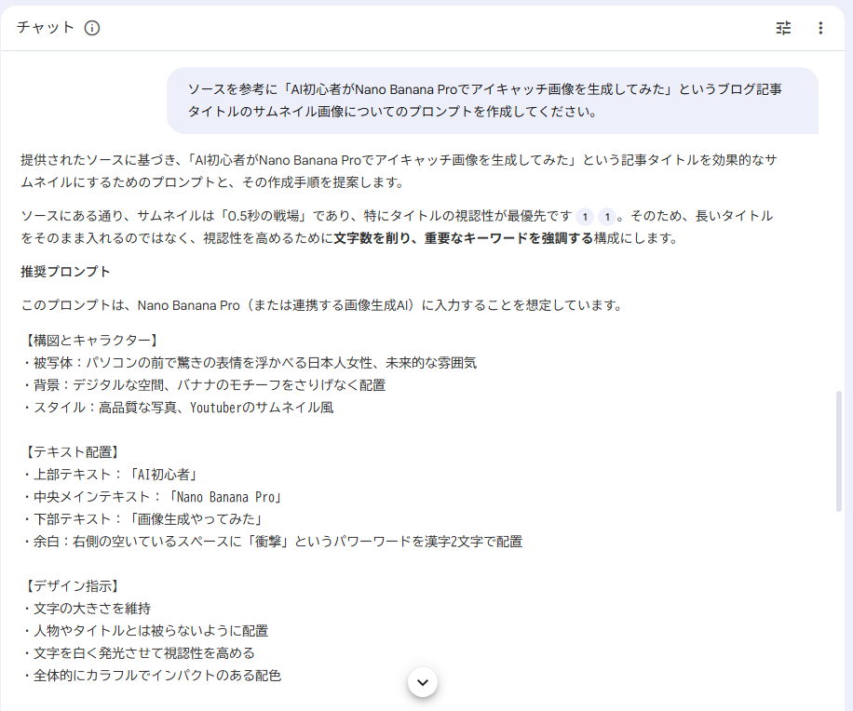Click the 中央メインテキスト「Nano Banana Pro」 line
This screenshot has height=711, width=853.
pos(151,496)
